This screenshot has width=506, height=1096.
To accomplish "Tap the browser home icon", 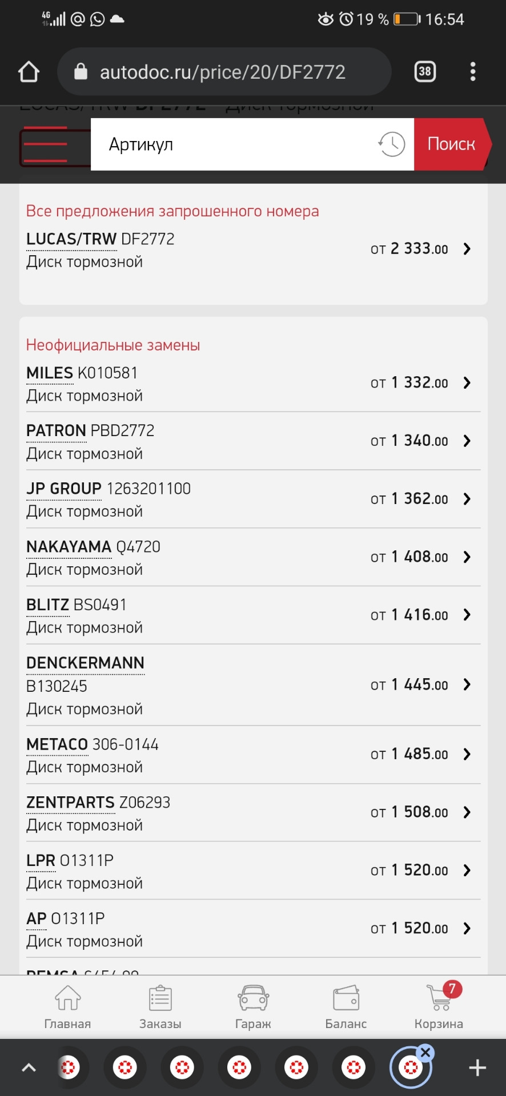I will click(x=29, y=72).
